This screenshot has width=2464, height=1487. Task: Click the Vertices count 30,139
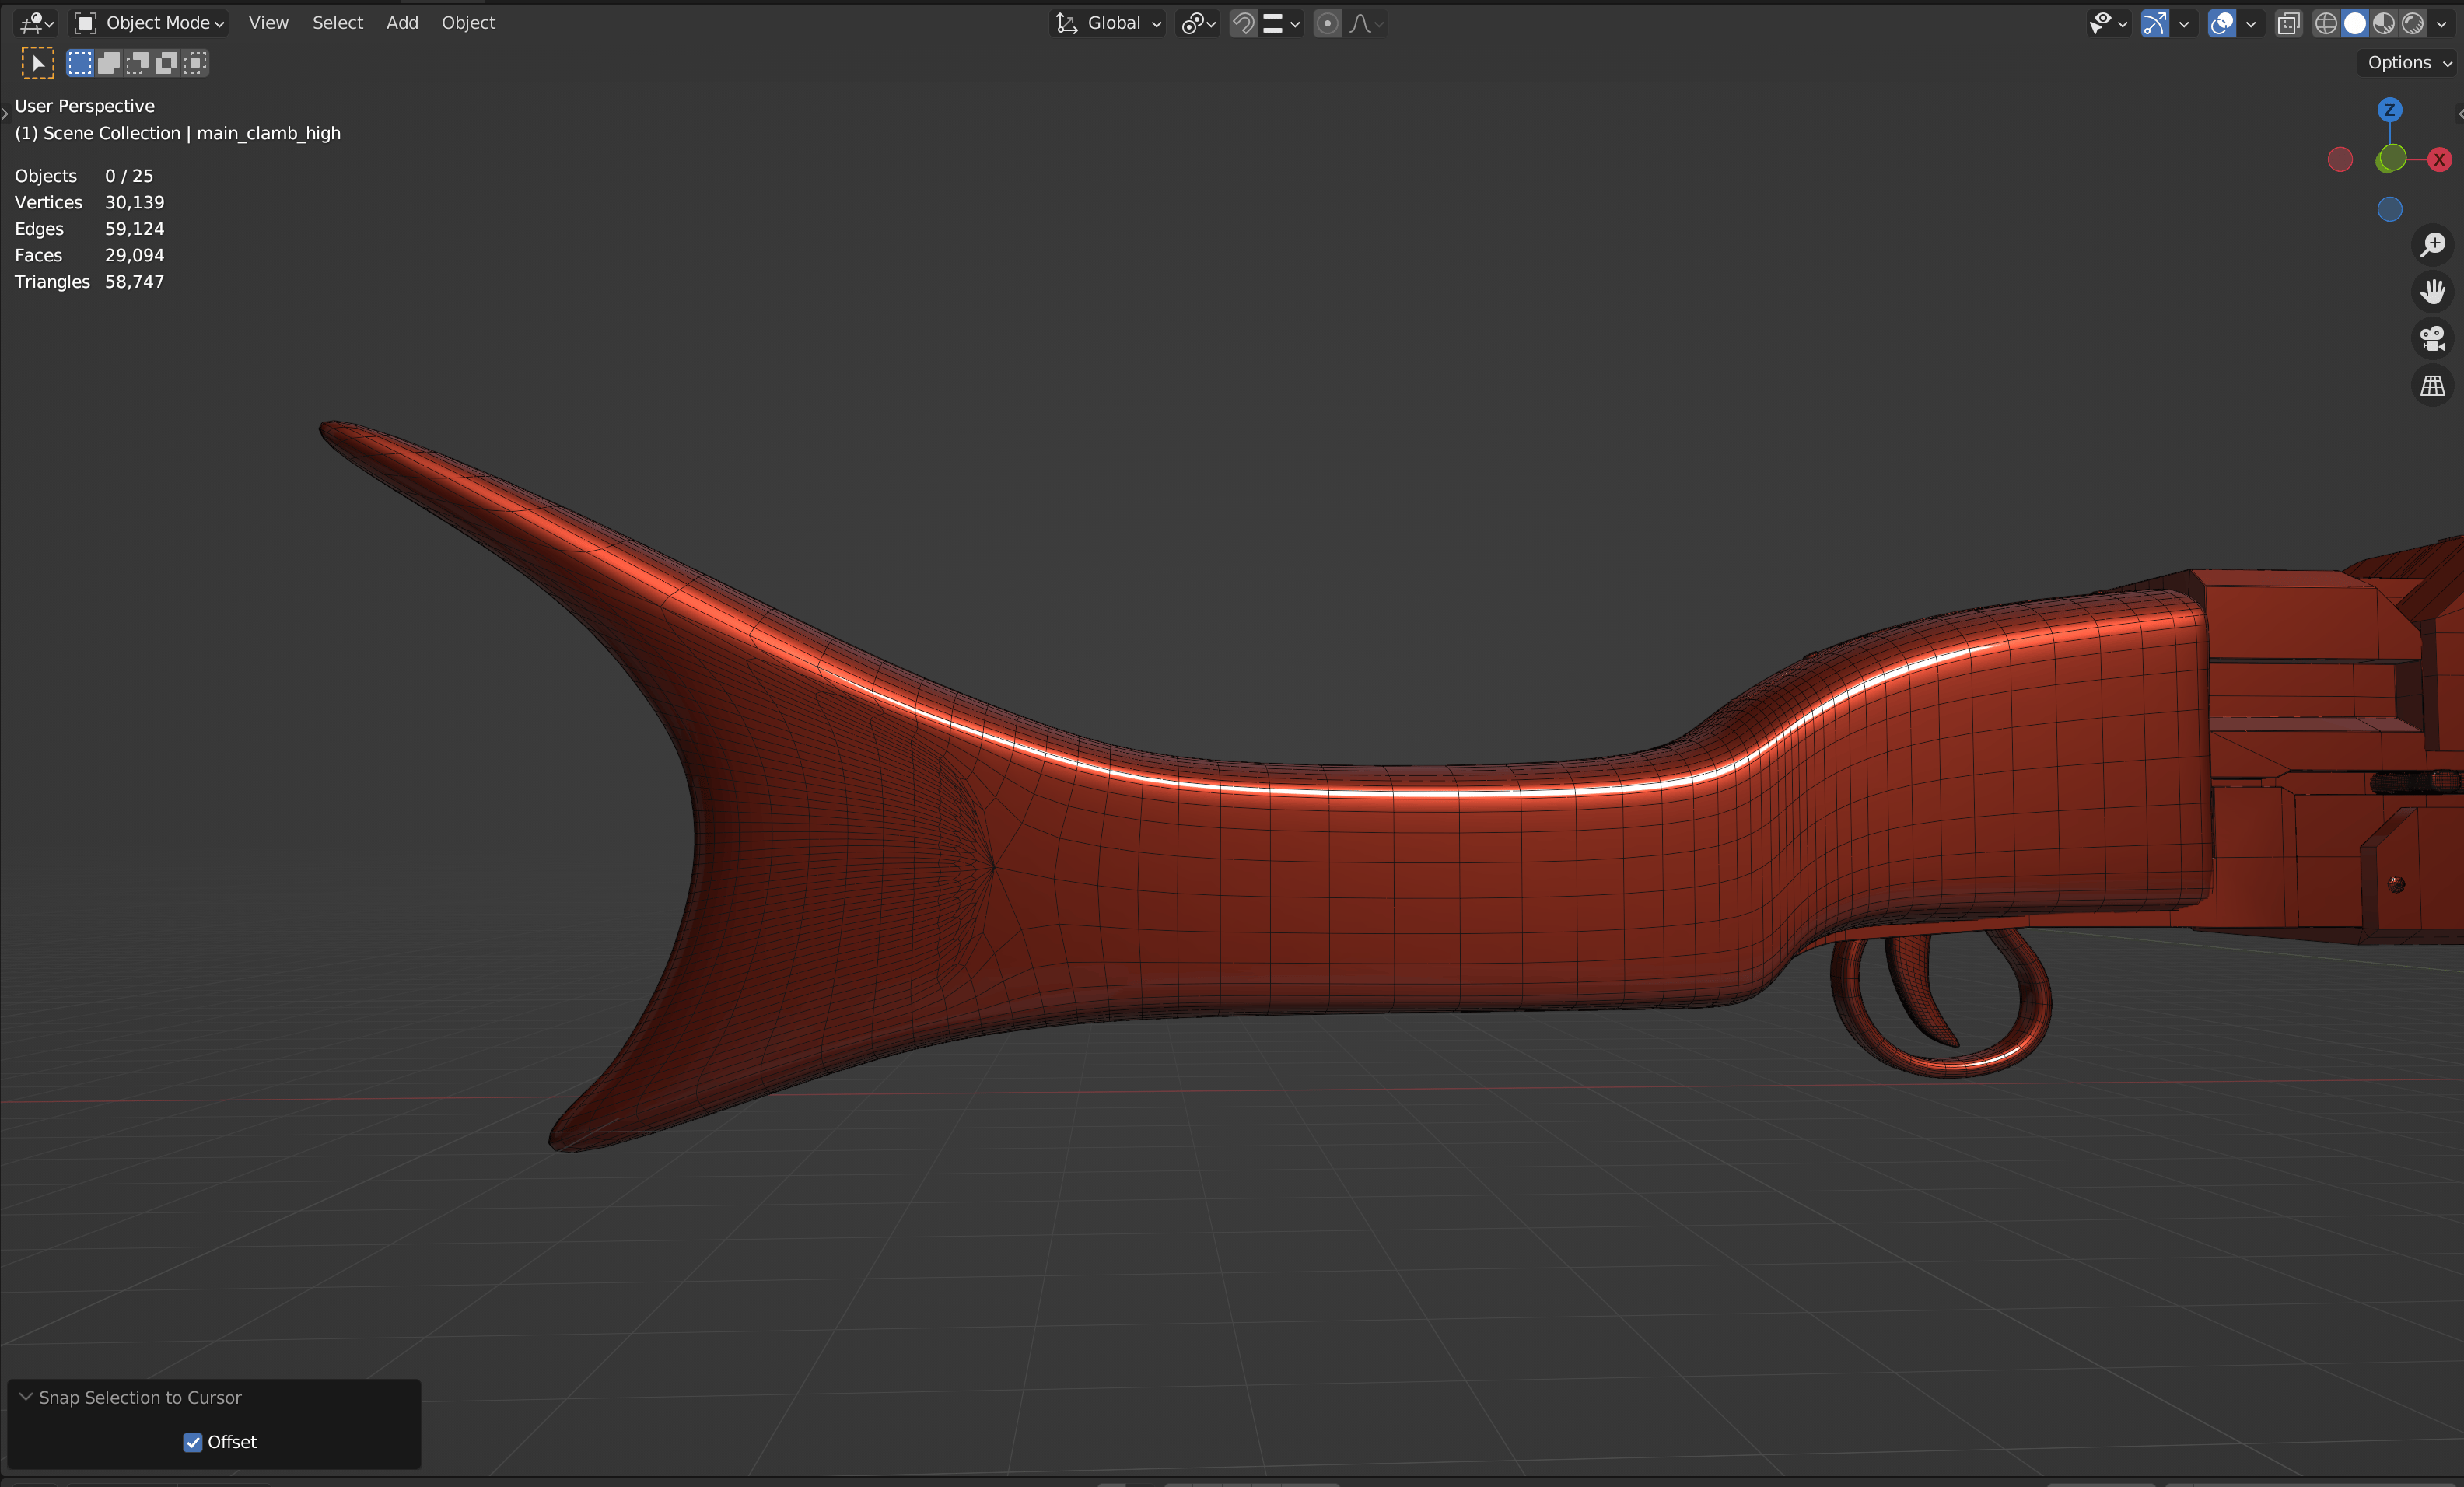pos(134,202)
